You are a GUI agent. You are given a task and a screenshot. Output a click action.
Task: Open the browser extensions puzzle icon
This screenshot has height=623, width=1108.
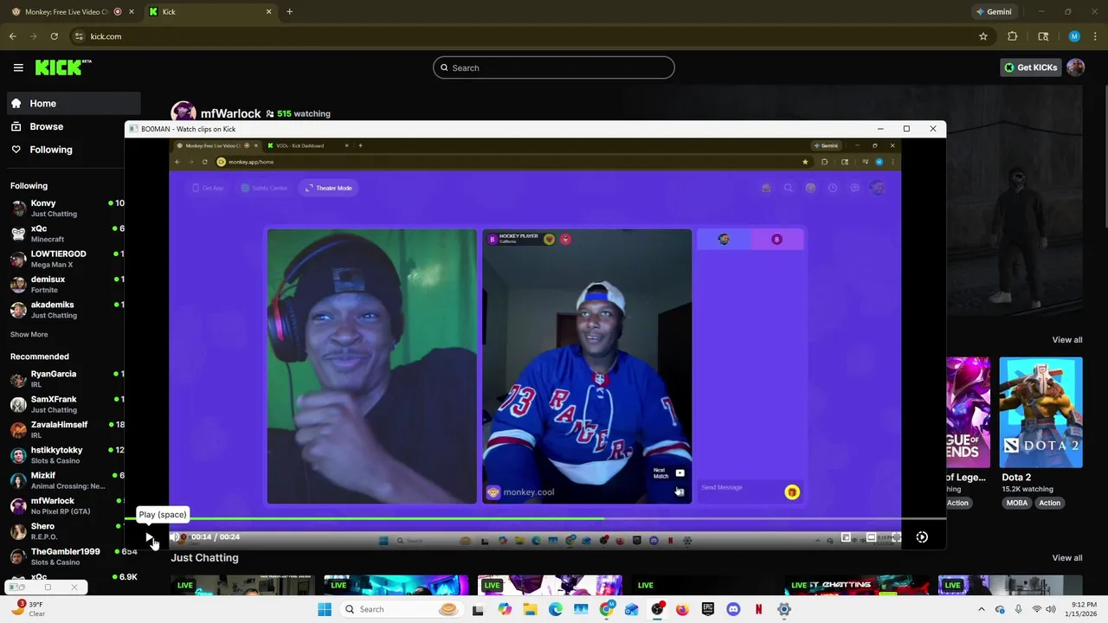tap(1013, 36)
